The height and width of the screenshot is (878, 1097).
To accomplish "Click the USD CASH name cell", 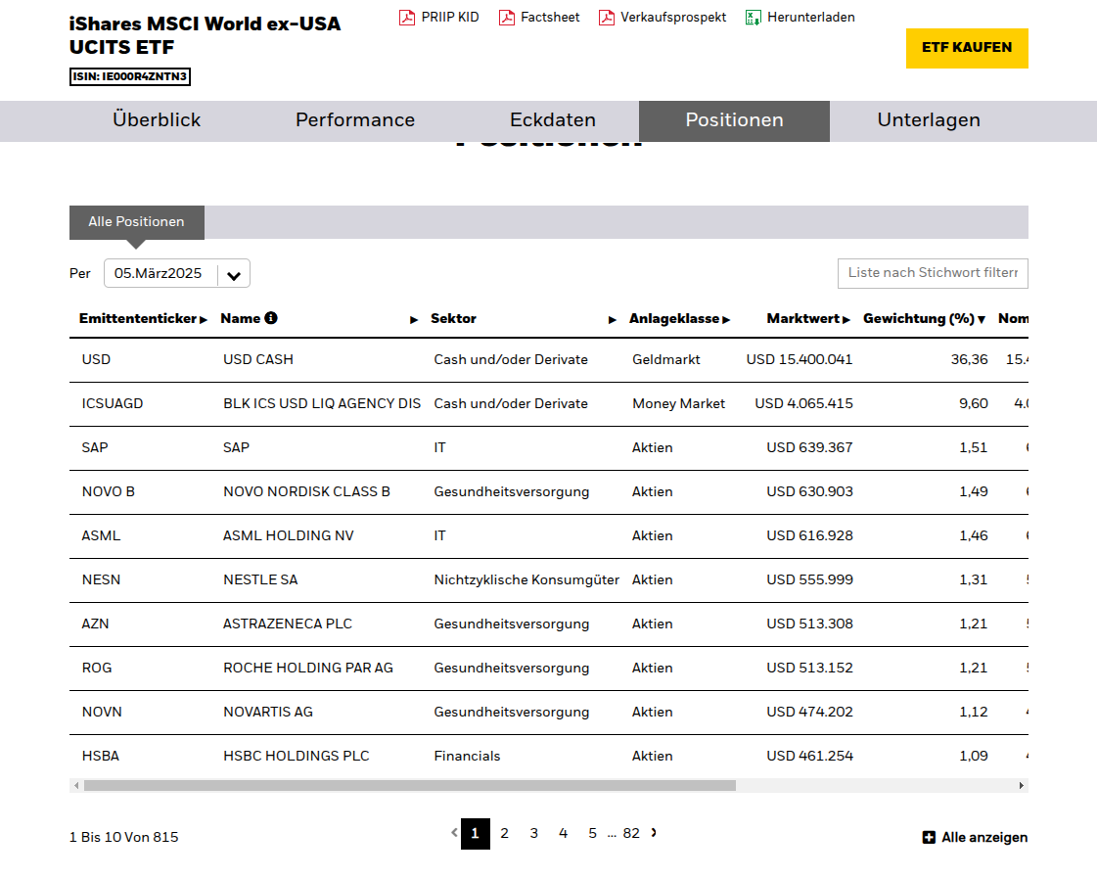I will 258,359.
